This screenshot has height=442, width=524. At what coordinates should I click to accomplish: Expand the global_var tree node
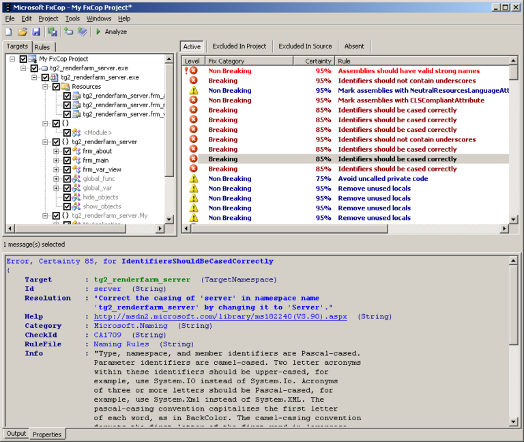(56, 188)
